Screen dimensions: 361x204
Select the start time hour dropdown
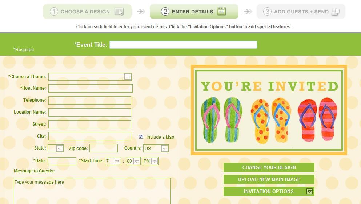(x=113, y=161)
